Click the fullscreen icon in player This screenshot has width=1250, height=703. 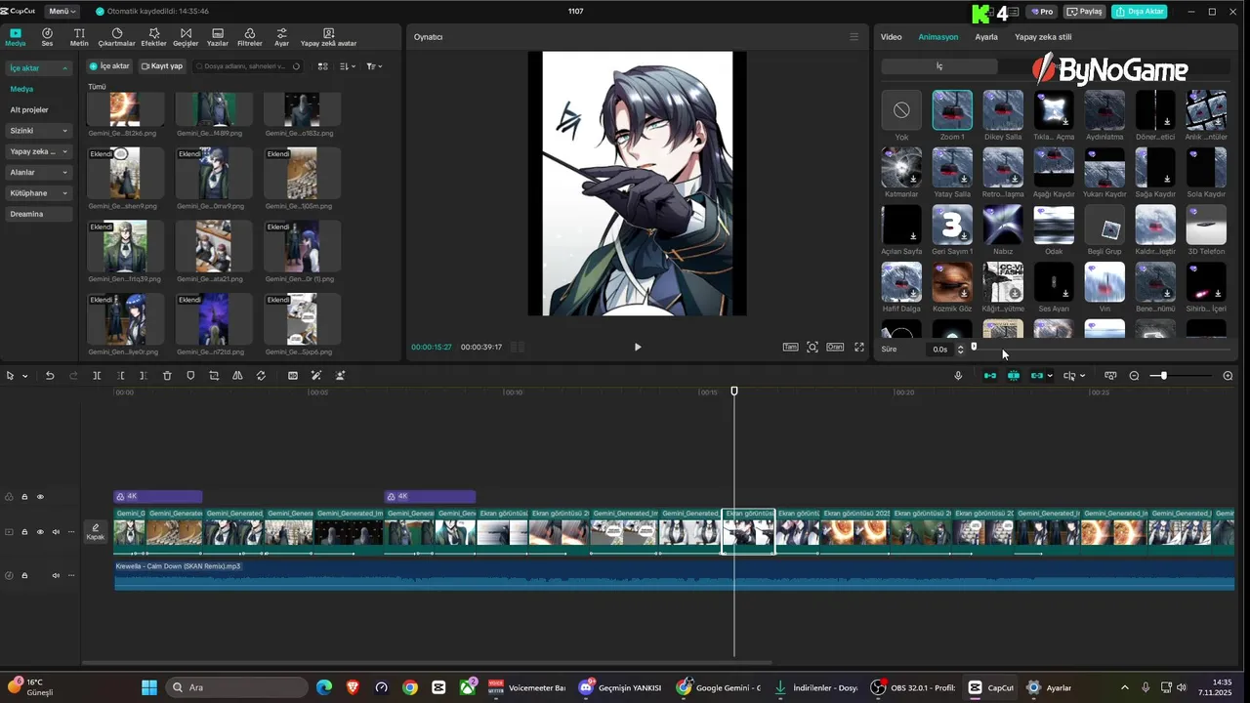click(x=859, y=347)
